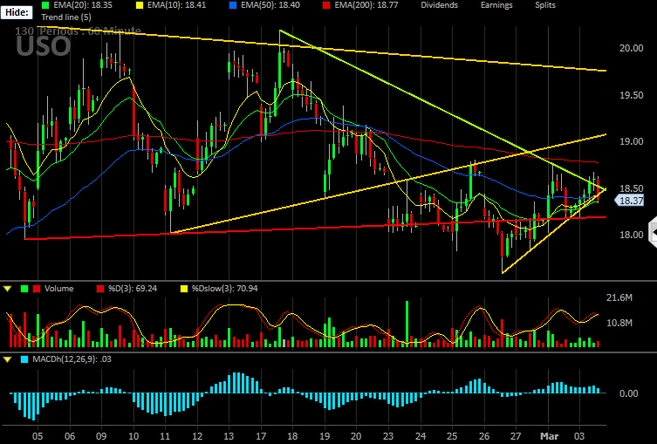Click the 24 date label on time axis
The image size is (657, 444).
click(x=421, y=436)
